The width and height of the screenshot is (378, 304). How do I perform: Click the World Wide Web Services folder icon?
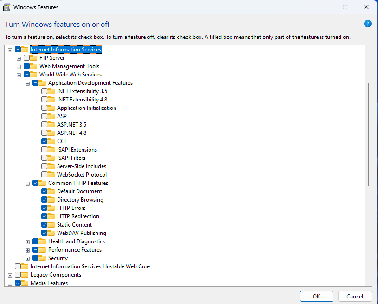33,75
